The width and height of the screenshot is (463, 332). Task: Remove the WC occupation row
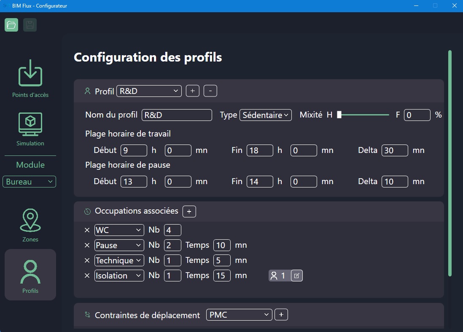tap(87, 230)
